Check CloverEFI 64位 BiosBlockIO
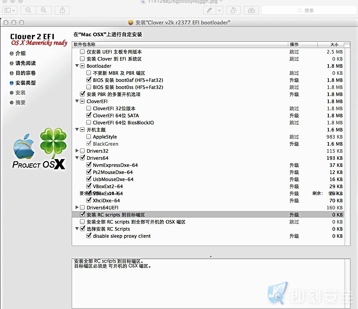This screenshot has width=358, height=309. 89,122
